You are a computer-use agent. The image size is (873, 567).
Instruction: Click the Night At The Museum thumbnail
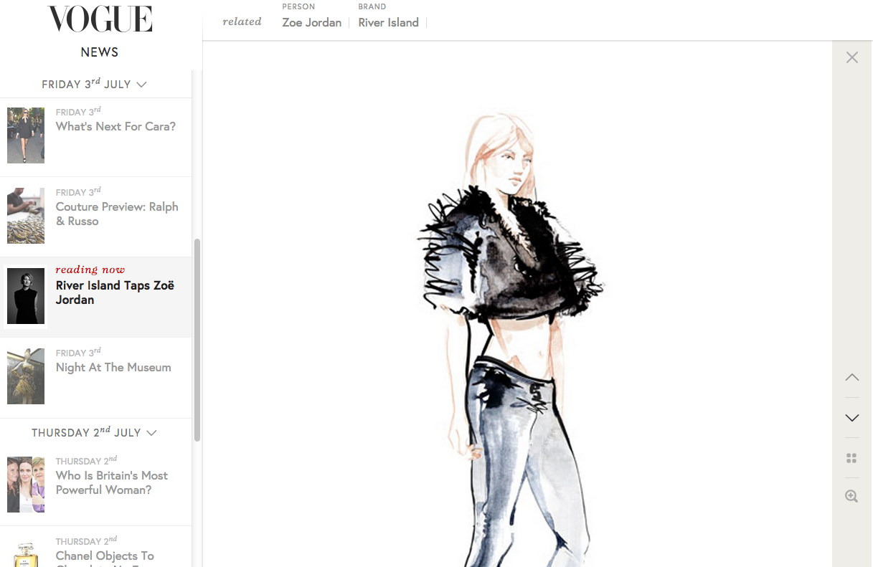26,376
